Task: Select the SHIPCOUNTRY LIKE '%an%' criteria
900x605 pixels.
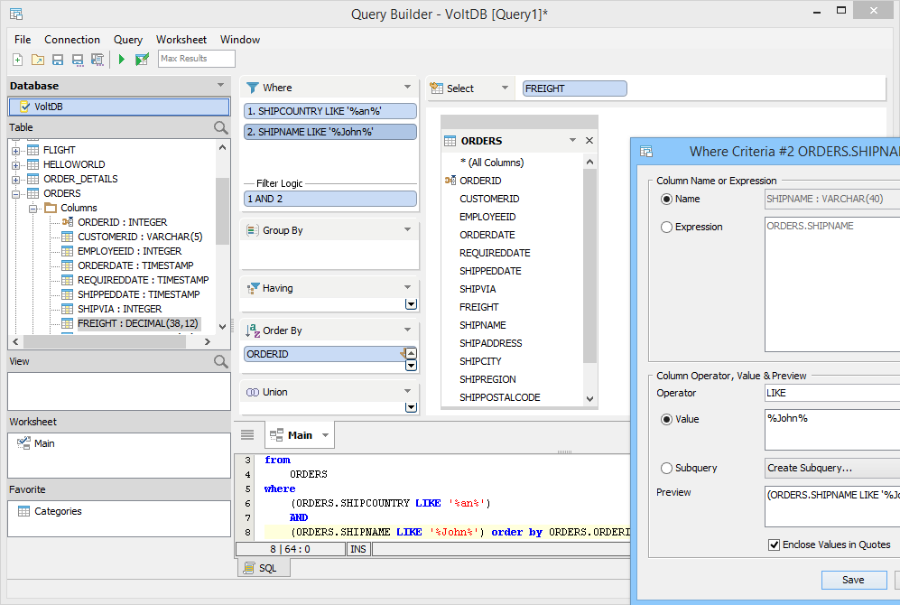Action: click(x=330, y=111)
